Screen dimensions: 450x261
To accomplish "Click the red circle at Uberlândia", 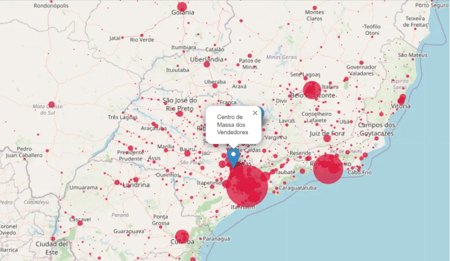I will (x=207, y=64).
